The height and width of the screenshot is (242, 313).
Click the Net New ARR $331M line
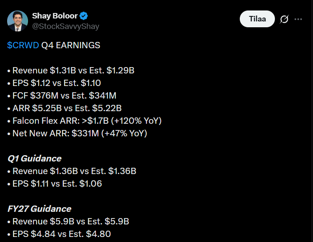coord(80,133)
